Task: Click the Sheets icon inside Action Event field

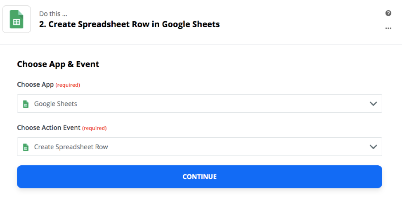Action: [x=26, y=147]
